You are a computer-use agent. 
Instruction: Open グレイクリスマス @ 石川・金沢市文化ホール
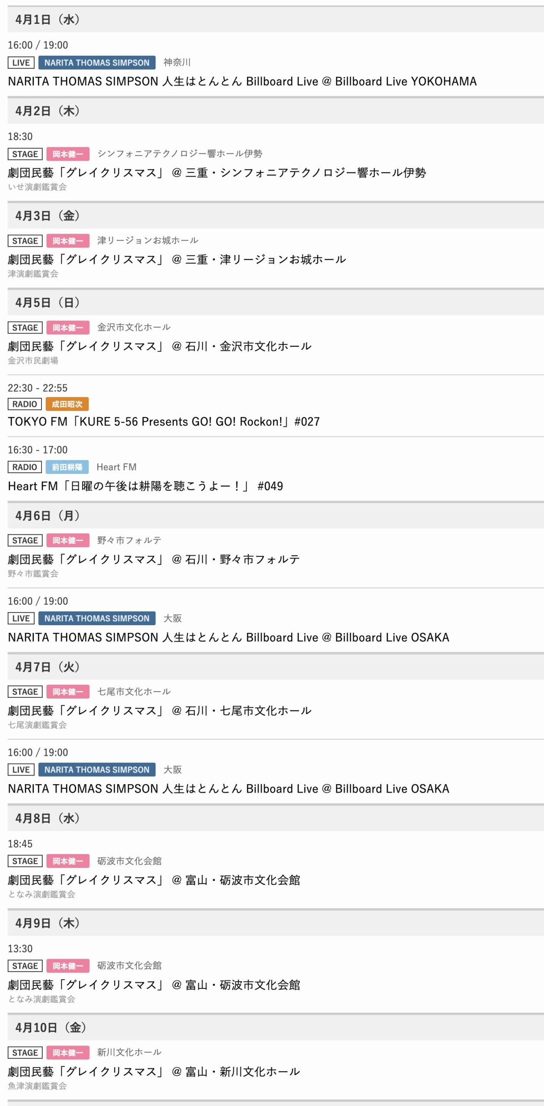[159, 346]
